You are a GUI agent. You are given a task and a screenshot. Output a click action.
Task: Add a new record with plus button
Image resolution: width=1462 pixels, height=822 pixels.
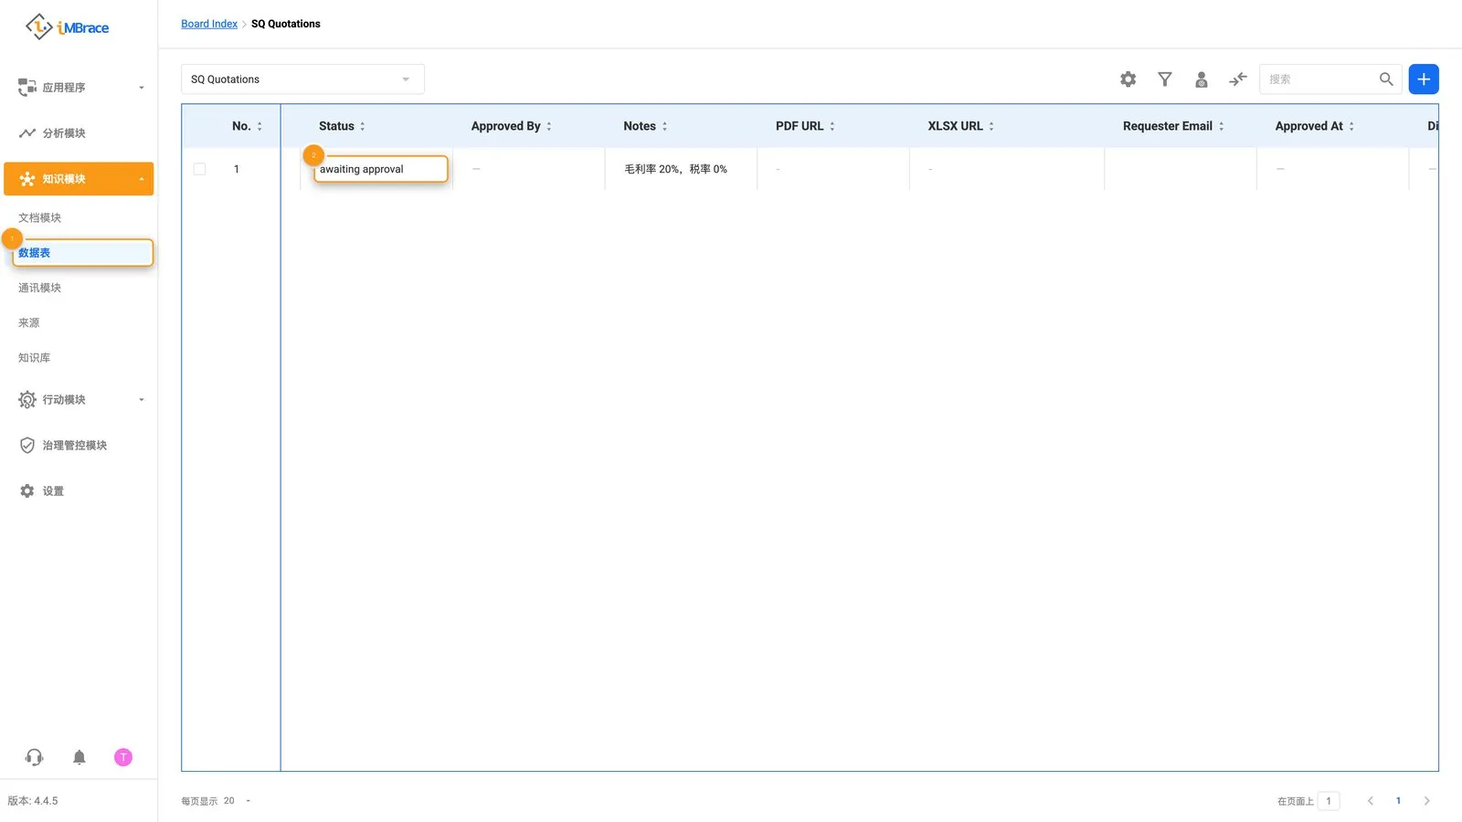(x=1424, y=79)
